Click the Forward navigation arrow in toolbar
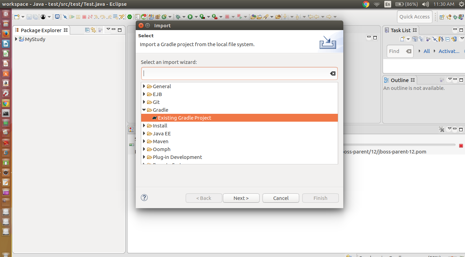Screen dimensions: 465x257 (x=329, y=17)
